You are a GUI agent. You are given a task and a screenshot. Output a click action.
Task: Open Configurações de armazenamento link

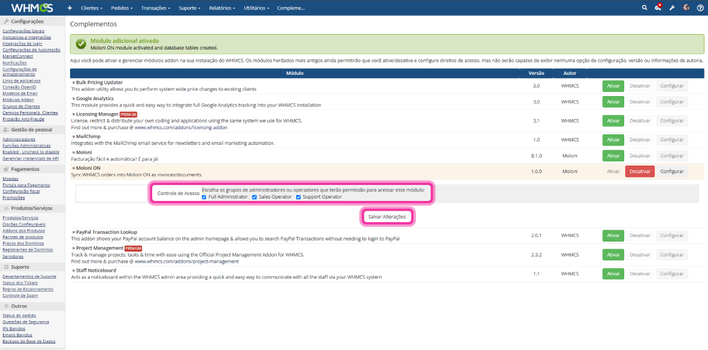[19, 71]
